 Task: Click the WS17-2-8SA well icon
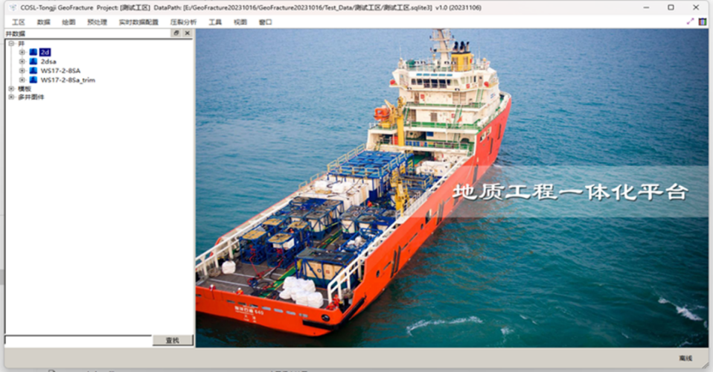pyautogui.click(x=33, y=71)
